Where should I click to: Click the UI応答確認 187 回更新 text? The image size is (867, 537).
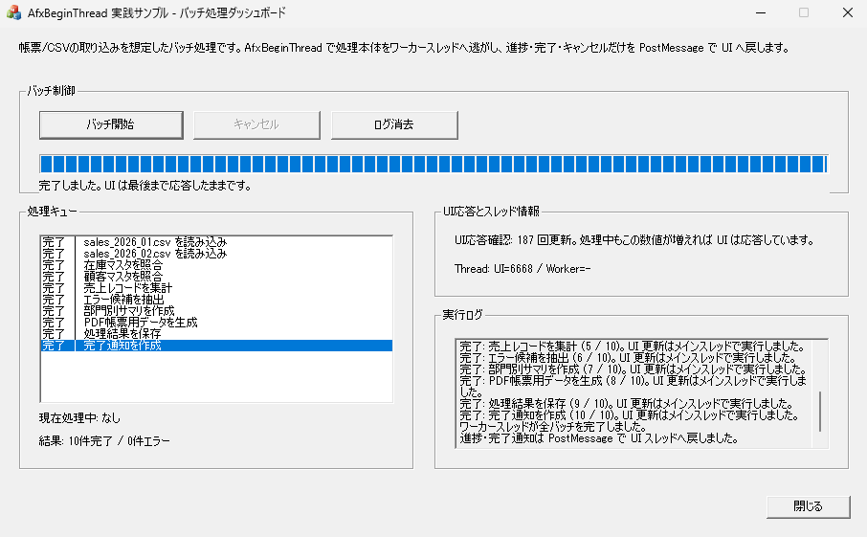click(634, 240)
